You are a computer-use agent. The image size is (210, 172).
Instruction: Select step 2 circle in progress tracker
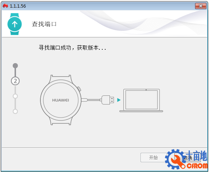pos(15,81)
